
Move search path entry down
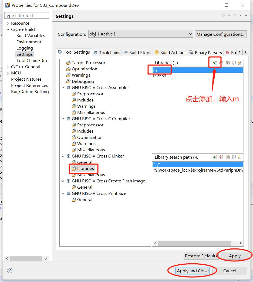(x=240, y=157)
